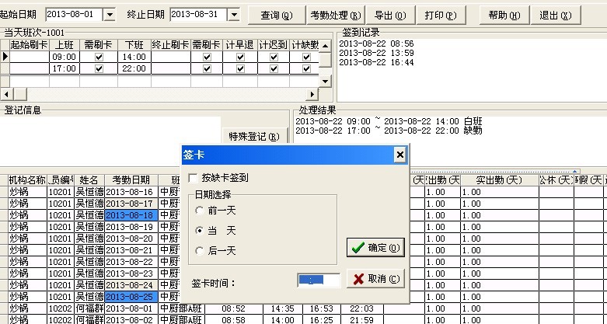Click the 查询 button
Viewport: 607px width, 324px height.
[x=277, y=15]
